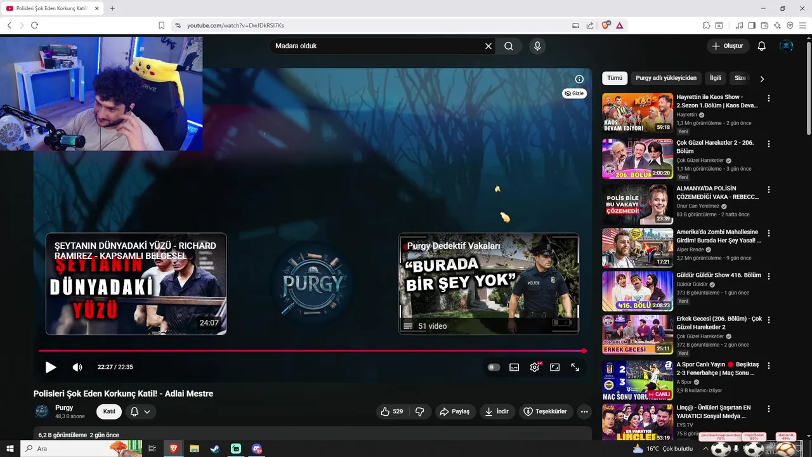
Task: Select the İlgili filter chip
Action: click(x=716, y=78)
